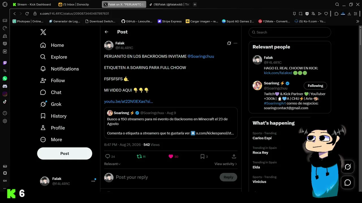Click the X search field
Image resolution: width=362 pixels, height=203 pixels.
click(290, 32)
